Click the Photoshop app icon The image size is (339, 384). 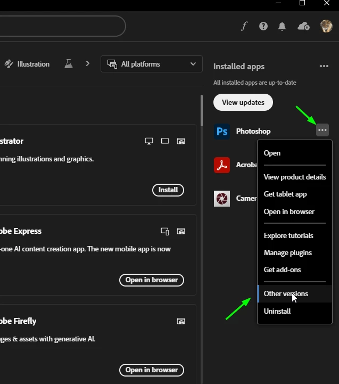[x=222, y=132]
